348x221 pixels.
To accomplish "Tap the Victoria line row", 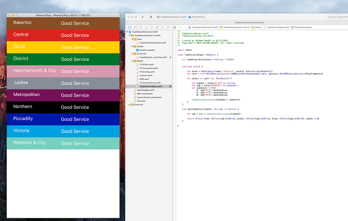I will pyautogui.click(x=63, y=131).
